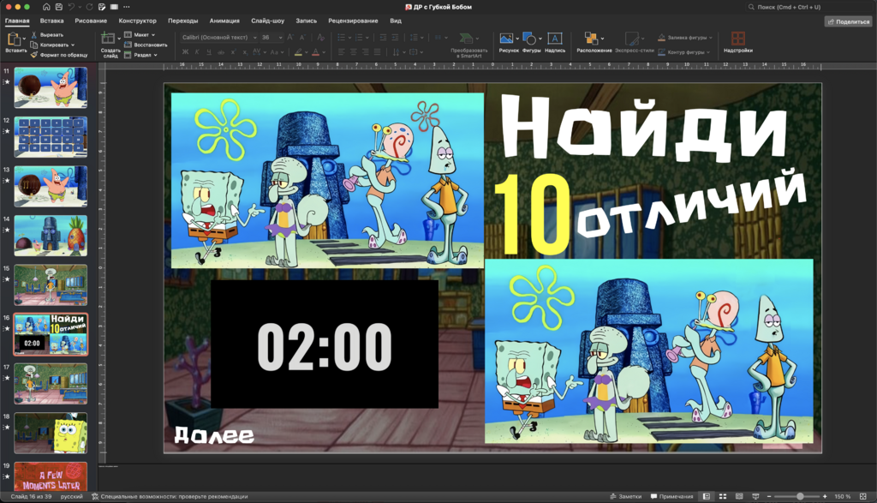Redo with the circular arrow icon

pyautogui.click(x=89, y=7)
